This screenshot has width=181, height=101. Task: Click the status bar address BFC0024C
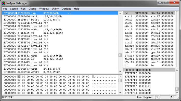[8, 97]
